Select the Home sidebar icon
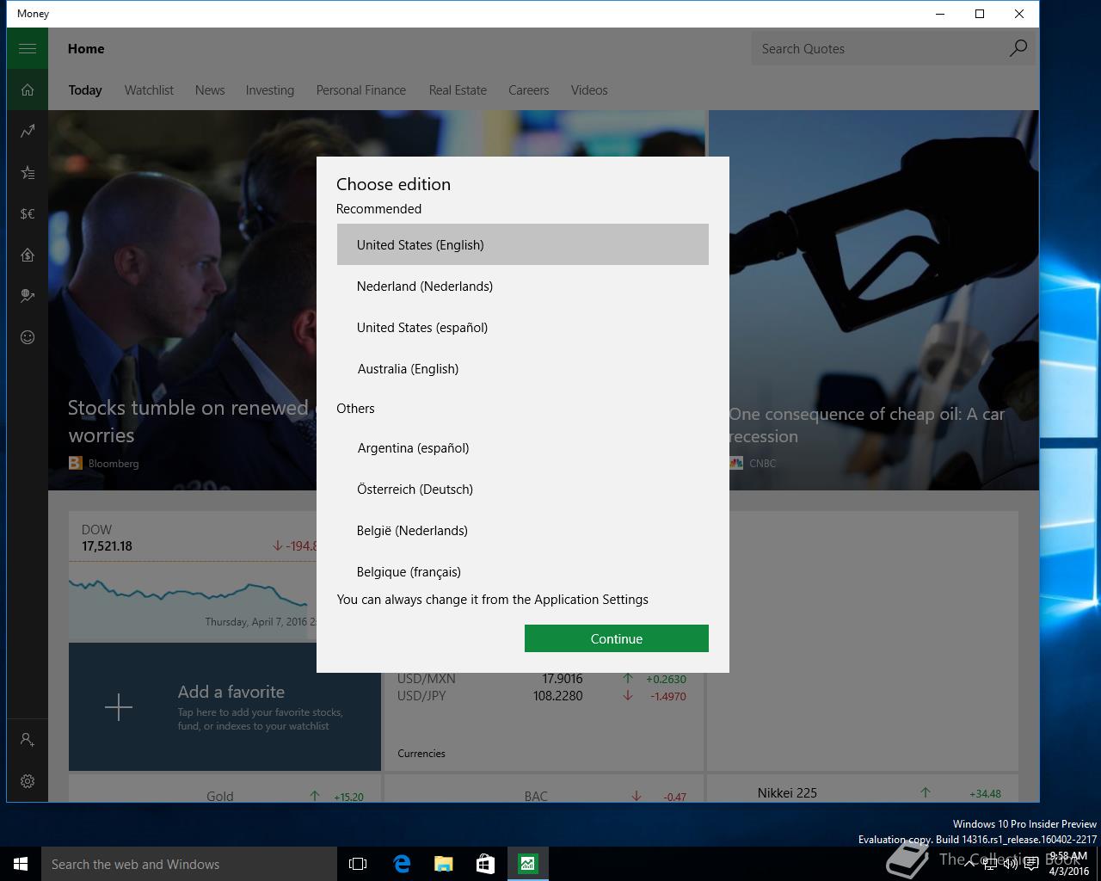1101x881 pixels. (x=28, y=89)
